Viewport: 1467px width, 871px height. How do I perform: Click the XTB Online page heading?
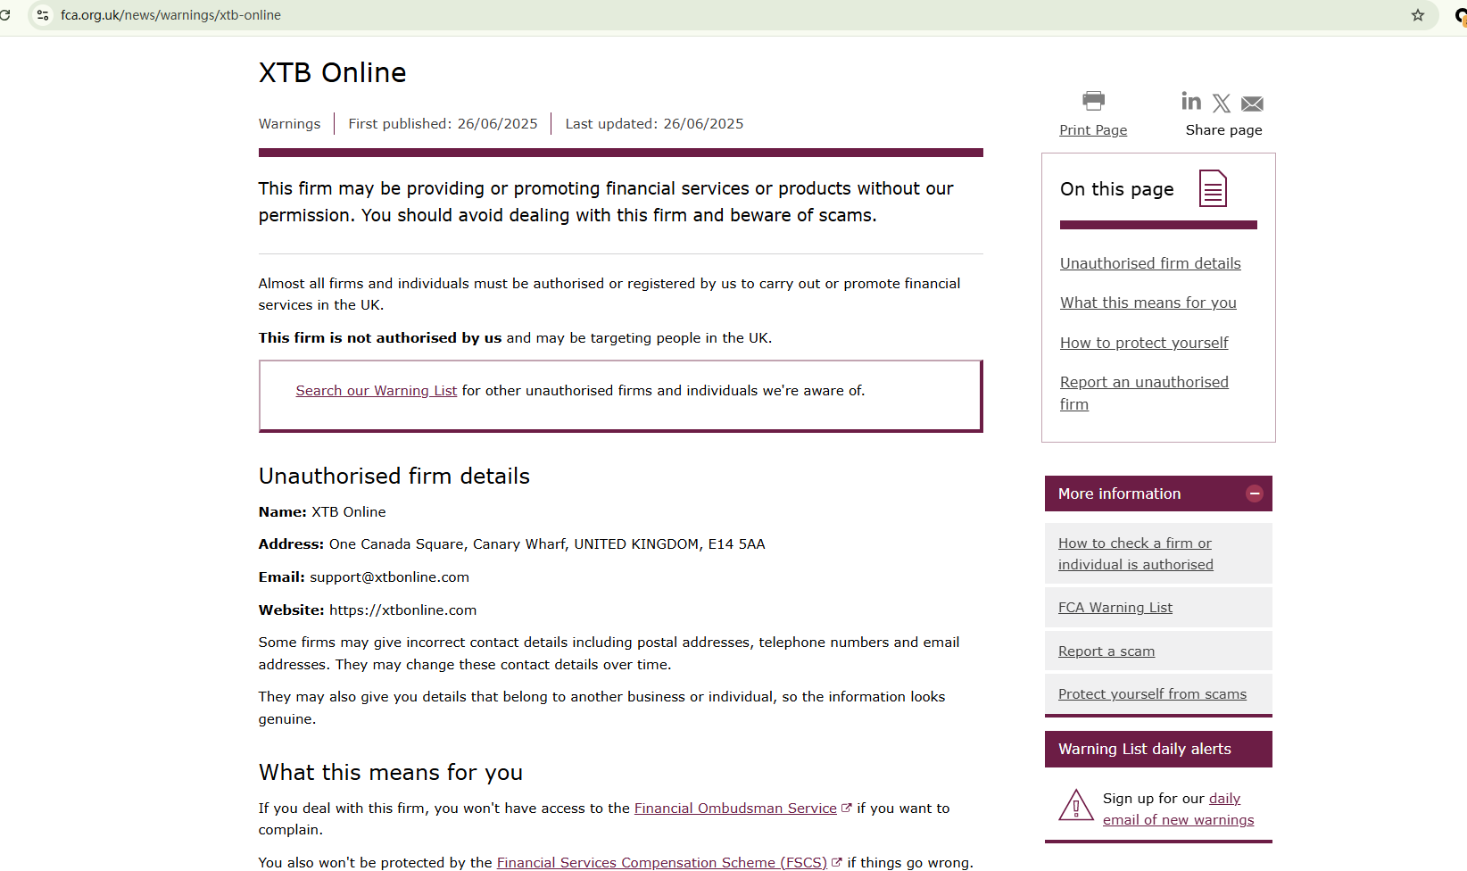[x=333, y=72]
